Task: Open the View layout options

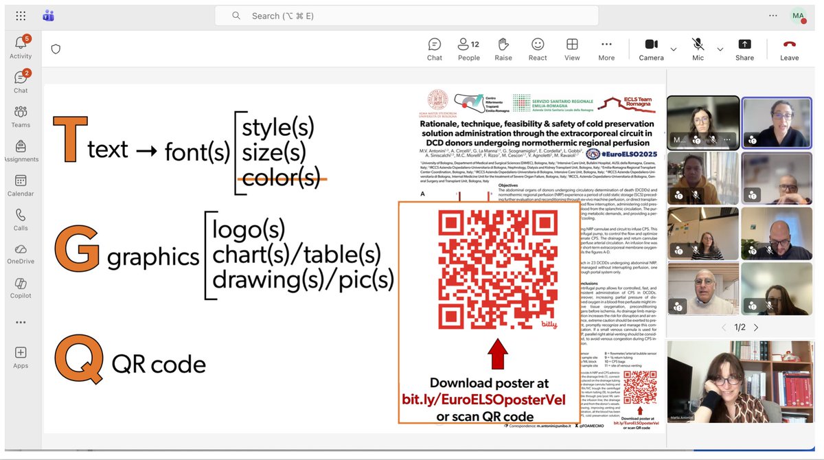Action: pos(572,49)
